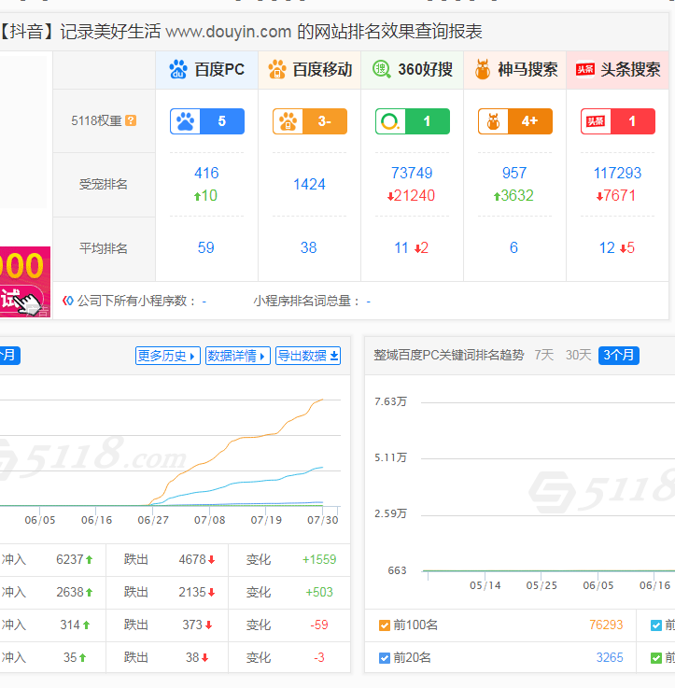Open 数据详情 data details button

pyautogui.click(x=238, y=356)
